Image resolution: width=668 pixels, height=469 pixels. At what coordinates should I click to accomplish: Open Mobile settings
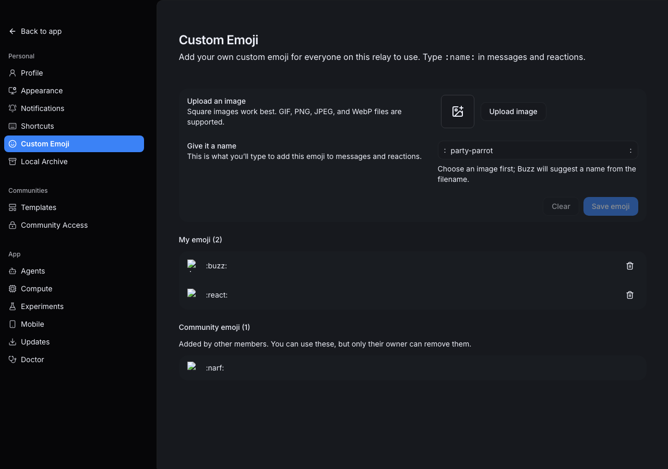(x=74, y=324)
